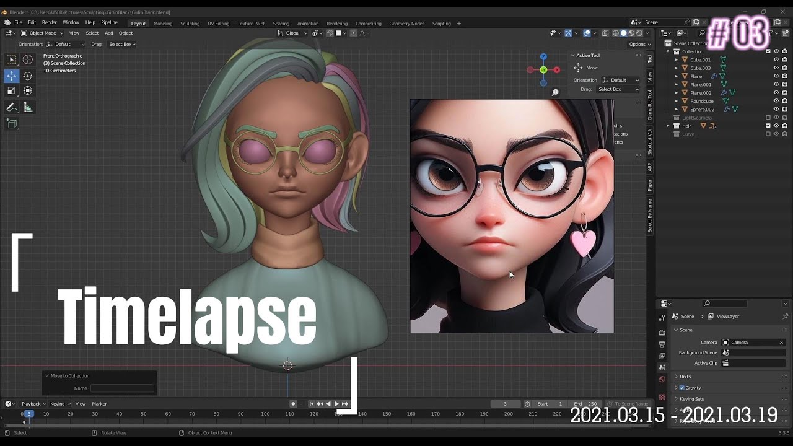The height and width of the screenshot is (446, 793).
Task: Switch to the Geometry Nodes workspace tab
Action: coord(406,24)
